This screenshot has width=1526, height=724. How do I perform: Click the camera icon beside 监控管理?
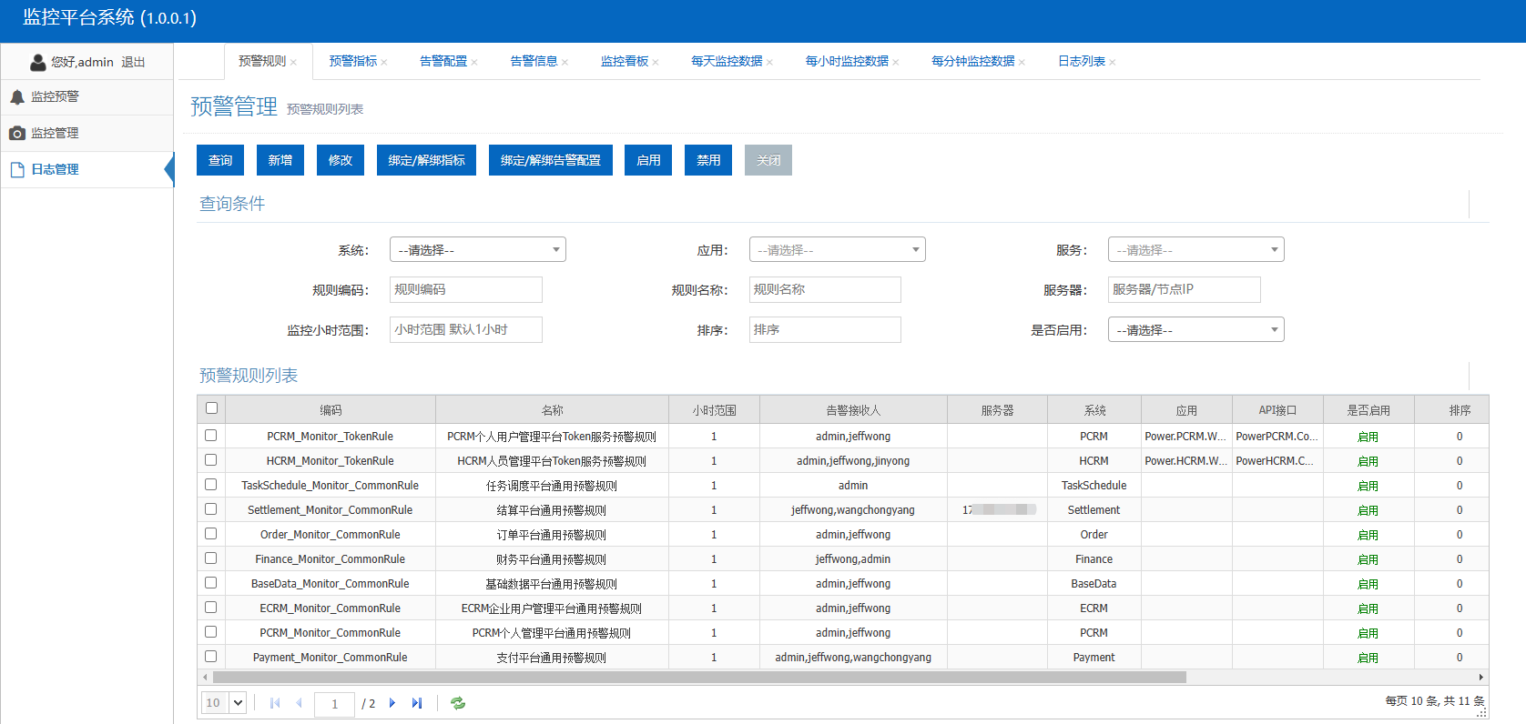[x=17, y=133]
